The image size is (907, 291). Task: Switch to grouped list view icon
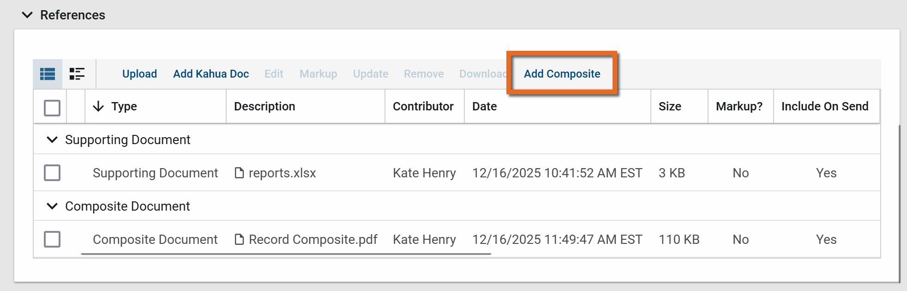pyautogui.click(x=77, y=74)
